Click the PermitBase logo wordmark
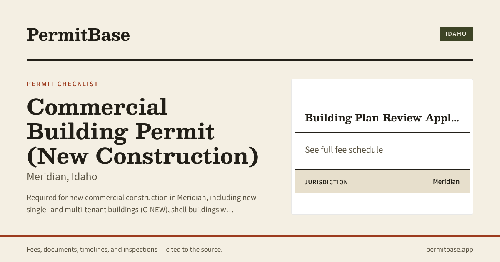The width and height of the screenshot is (500, 262). click(x=78, y=35)
